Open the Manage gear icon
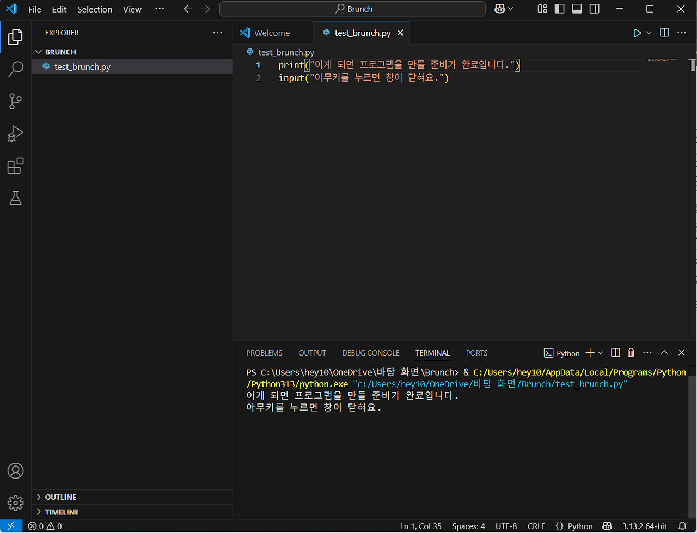Viewport: 697px width, 533px height. click(15, 503)
